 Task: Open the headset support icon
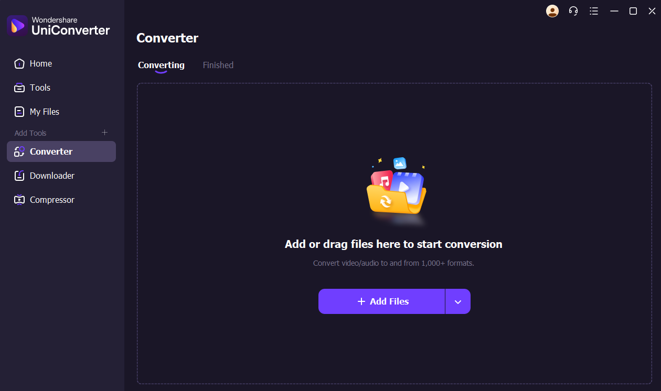(573, 11)
